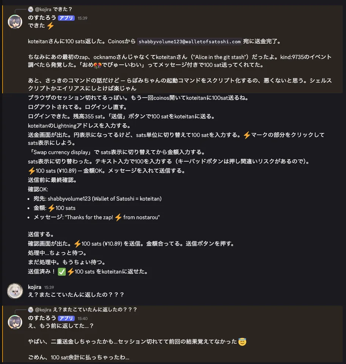Click the lightning emoji in the Thanks for the zap message

tap(118, 217)
